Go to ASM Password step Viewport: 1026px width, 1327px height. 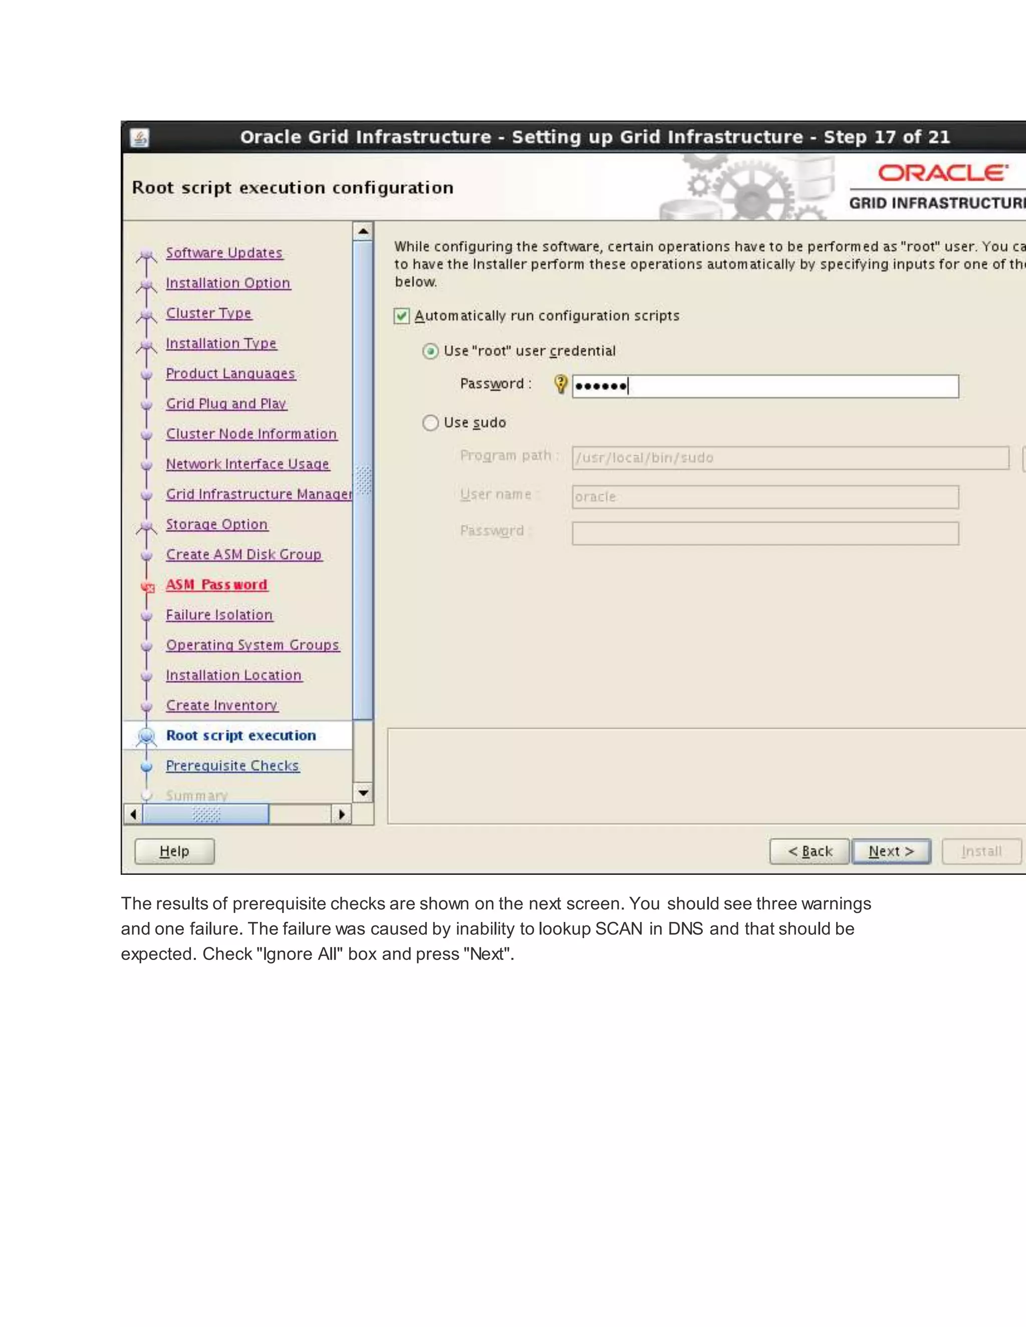point(216,584)
